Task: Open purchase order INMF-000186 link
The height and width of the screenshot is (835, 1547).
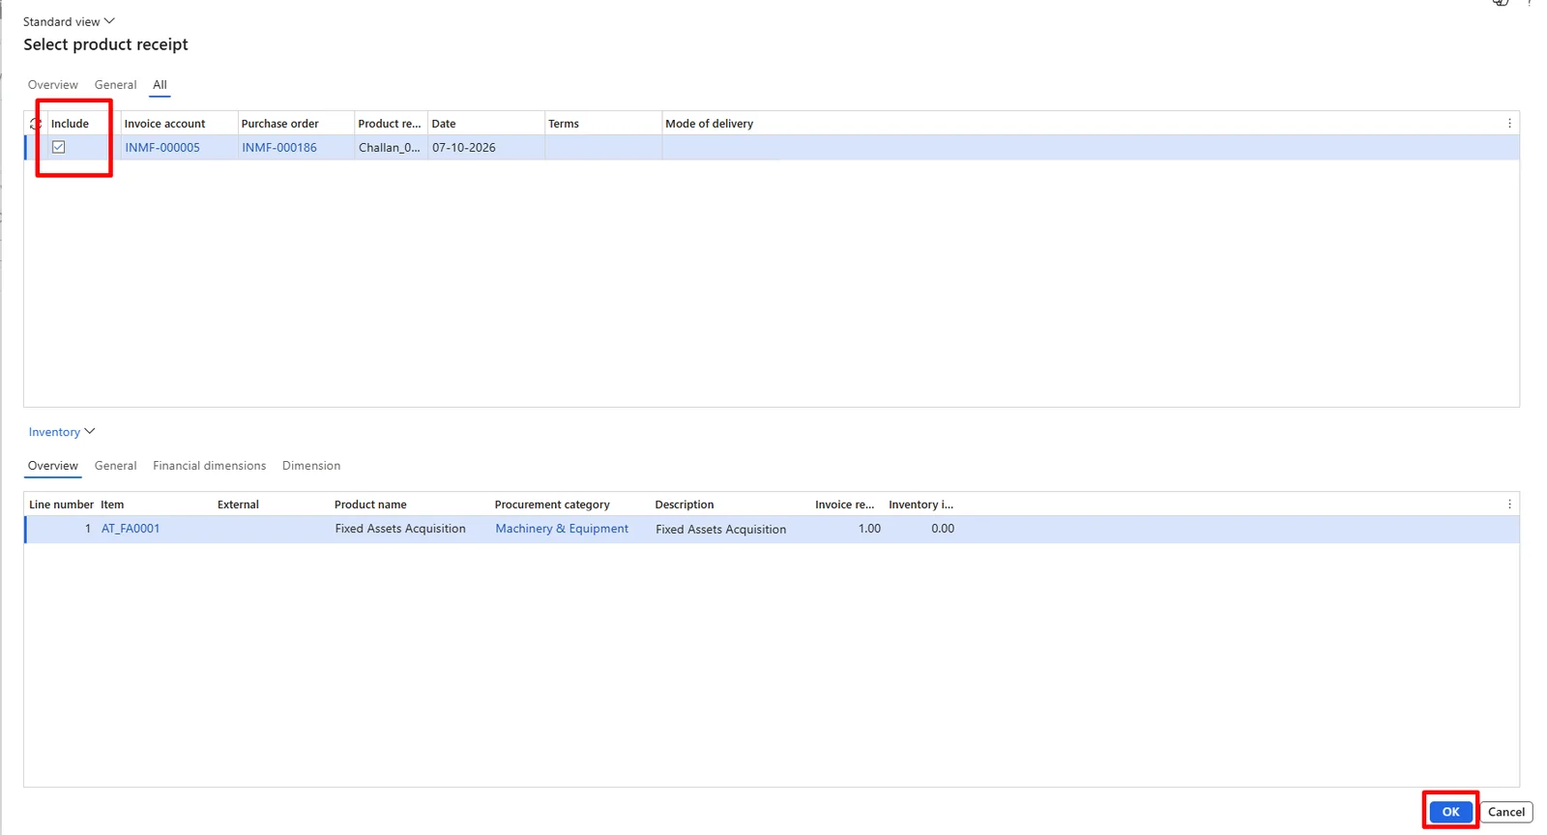Action: (279, 148)
